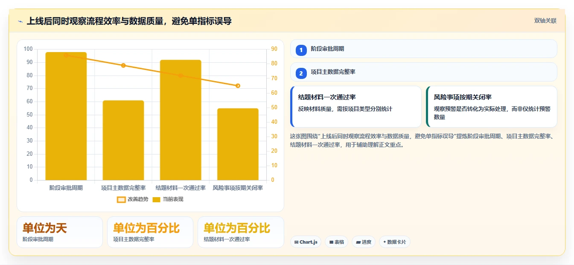The height and width of the screenshot is (265, 574).
Task: Click the 单位为百分比 card for 项目主数据完整率
Action: (x=150, y=232)
